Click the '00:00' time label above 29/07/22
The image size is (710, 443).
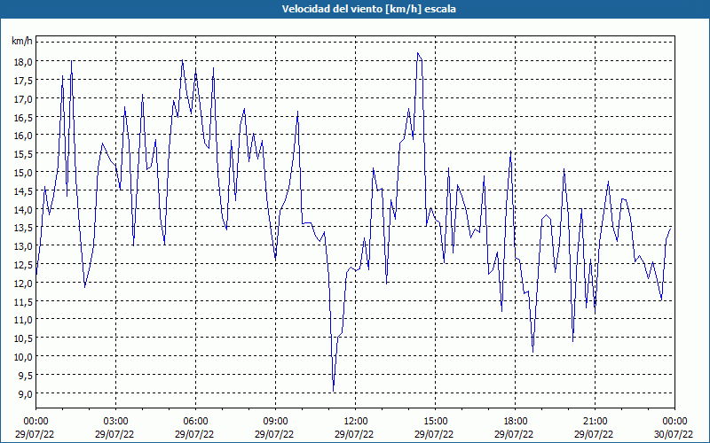click(x=35, y=422)
